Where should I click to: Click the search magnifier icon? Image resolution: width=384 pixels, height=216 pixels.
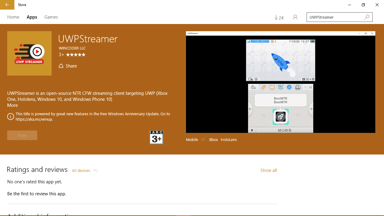pyautogui.click(x=367, y=17)
